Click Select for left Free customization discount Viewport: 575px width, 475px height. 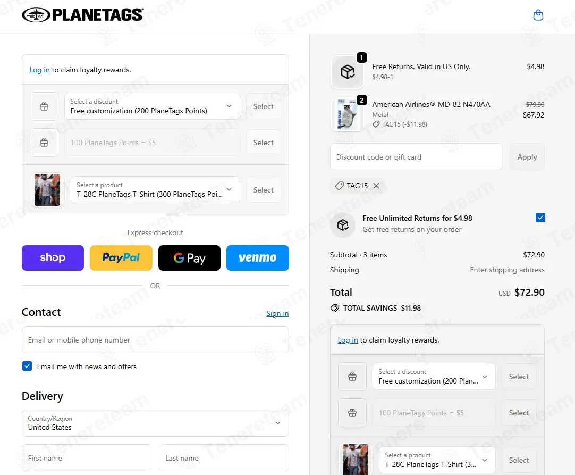pyautogui.click(x=263, y=106)
